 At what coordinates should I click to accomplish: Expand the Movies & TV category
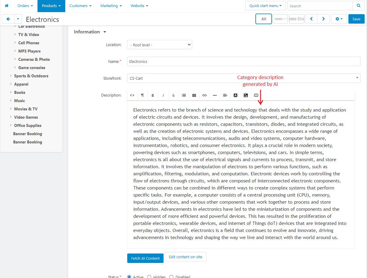(x=11, y=109)
